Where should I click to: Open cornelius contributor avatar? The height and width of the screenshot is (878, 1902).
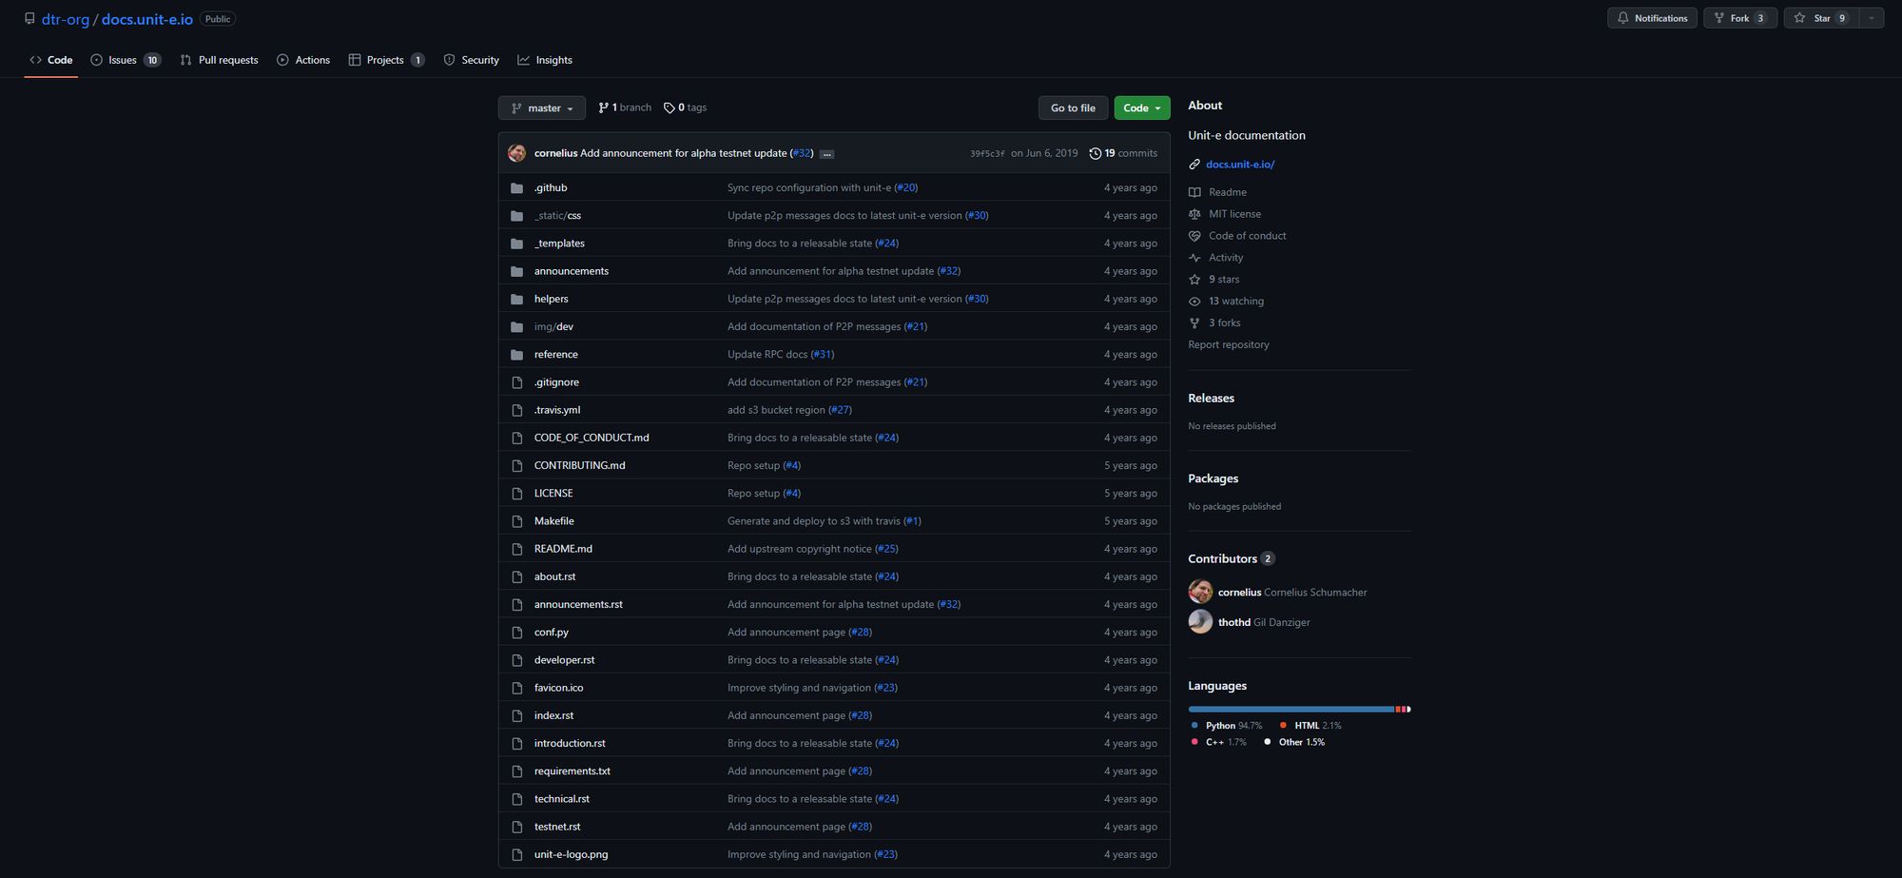point(1200,592)
